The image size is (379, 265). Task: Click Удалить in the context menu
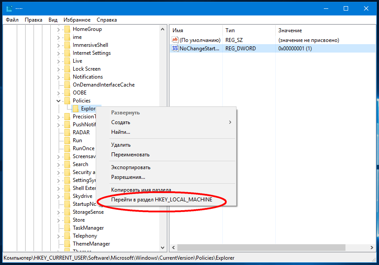tap(121, 145)
